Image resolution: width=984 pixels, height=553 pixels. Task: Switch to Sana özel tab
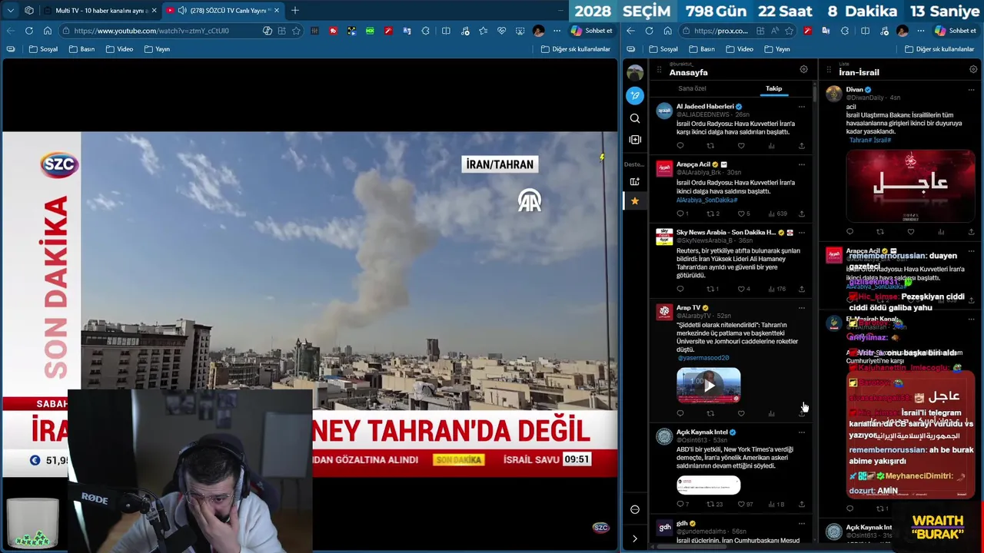(x=692, y=88)
